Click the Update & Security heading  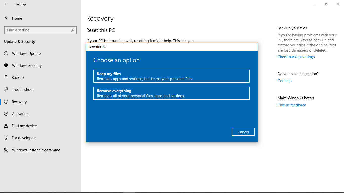[x=19, y=42]
